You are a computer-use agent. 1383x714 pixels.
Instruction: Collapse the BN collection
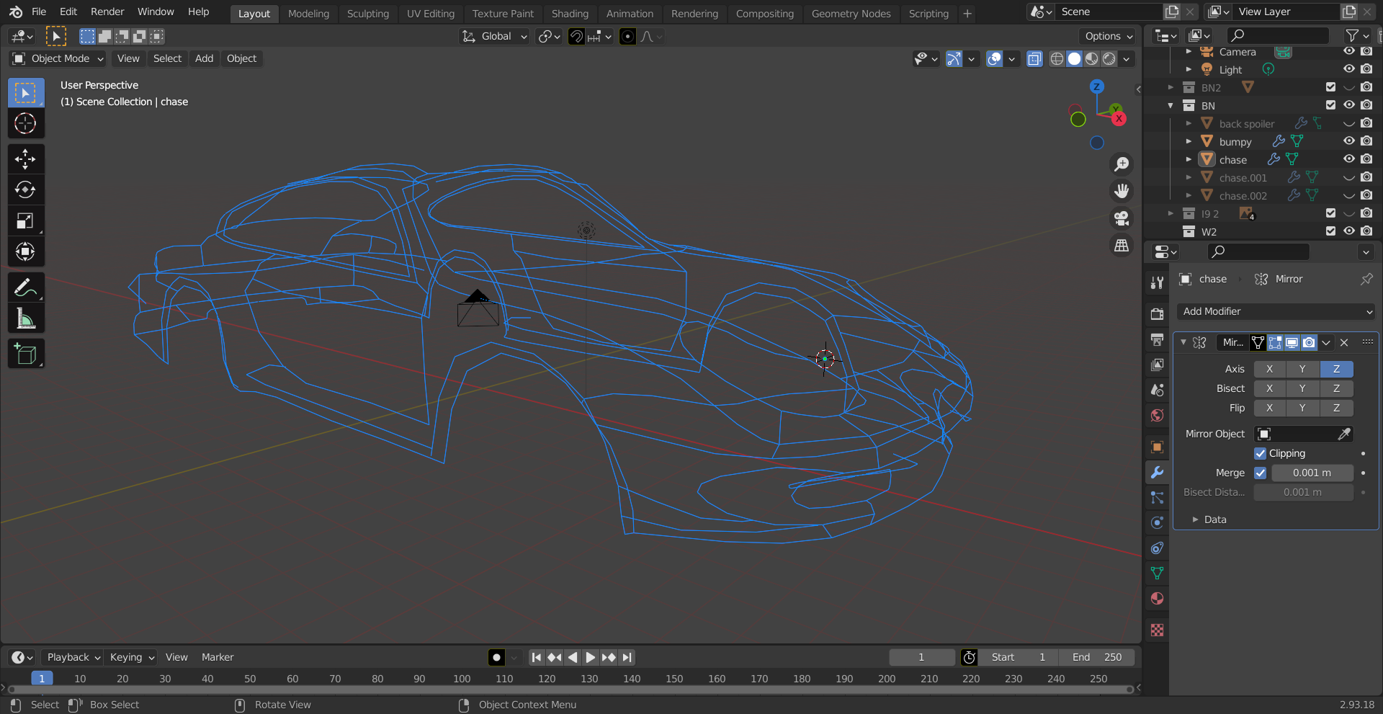click(x=1171, y=105)
